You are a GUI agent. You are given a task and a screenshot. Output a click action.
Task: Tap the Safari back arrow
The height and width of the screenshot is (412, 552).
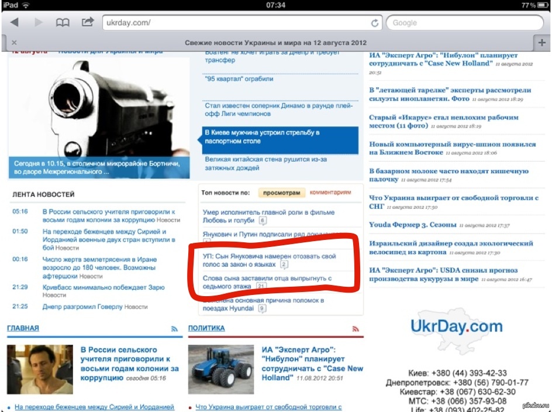[15, 23]
